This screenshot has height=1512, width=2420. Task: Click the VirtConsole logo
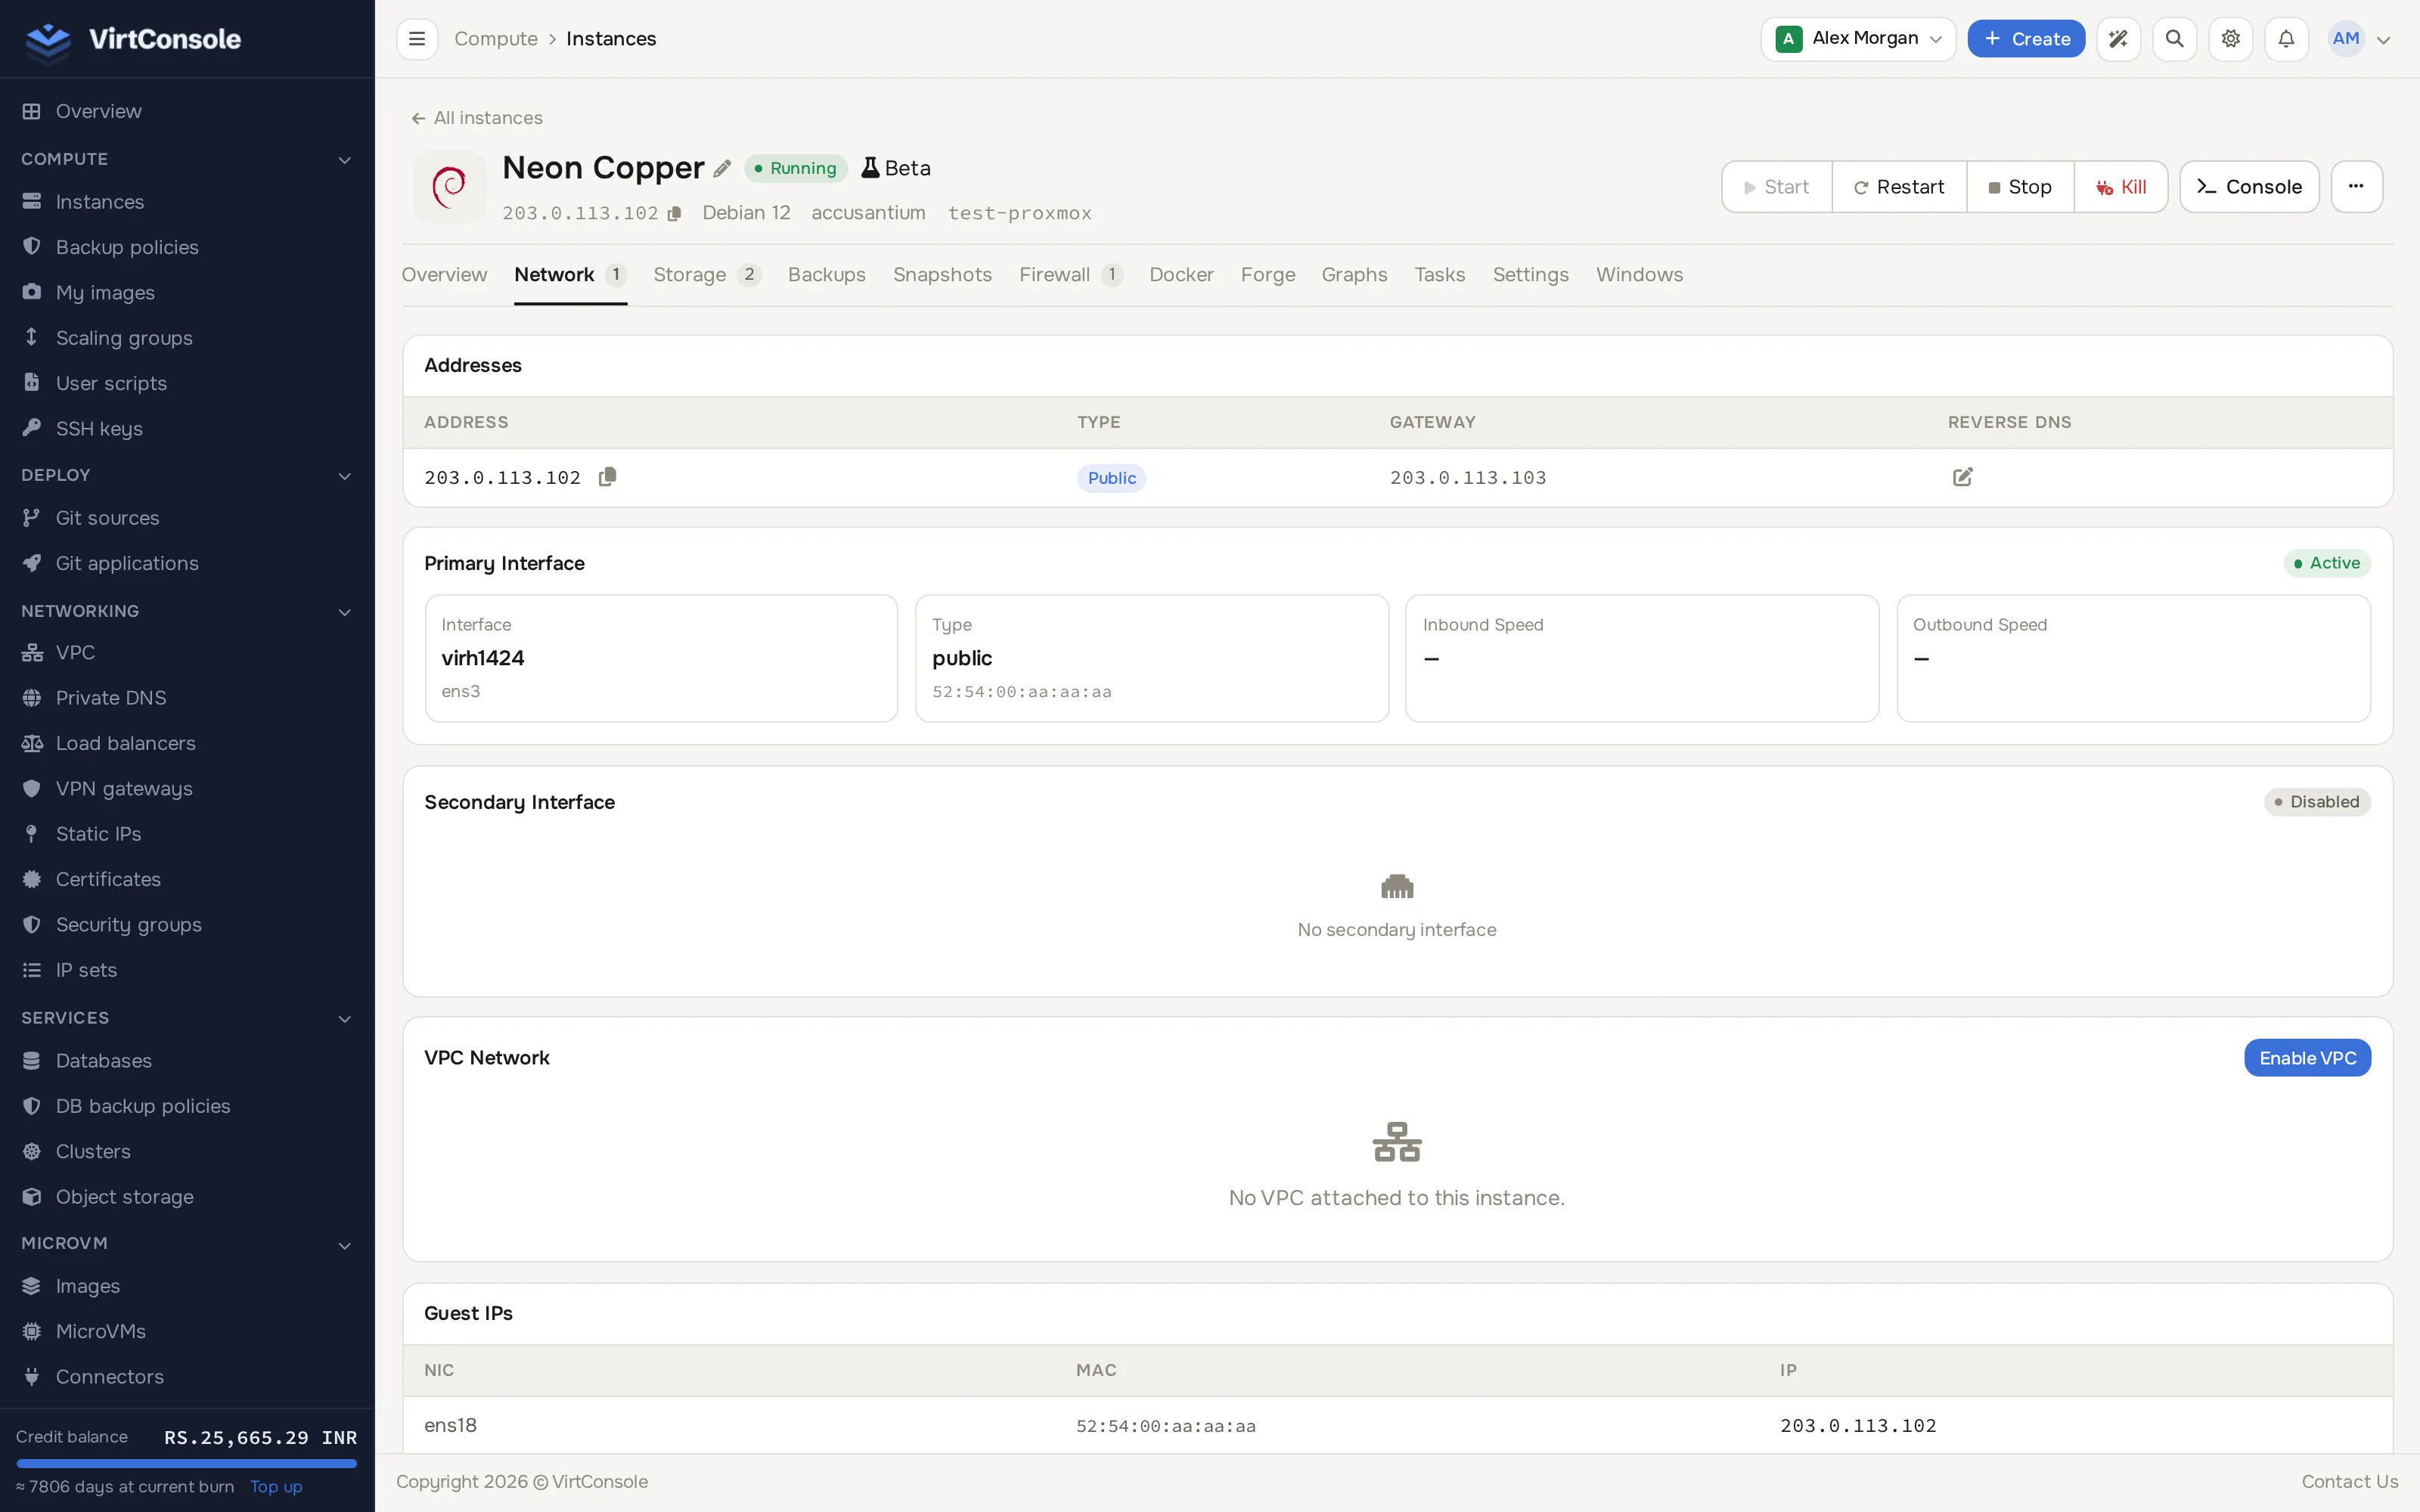pyautogui.click(x=133, y=39)
